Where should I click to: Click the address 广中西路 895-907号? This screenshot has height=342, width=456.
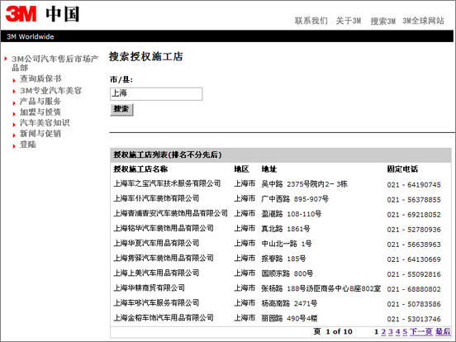[x=295, y=199]
